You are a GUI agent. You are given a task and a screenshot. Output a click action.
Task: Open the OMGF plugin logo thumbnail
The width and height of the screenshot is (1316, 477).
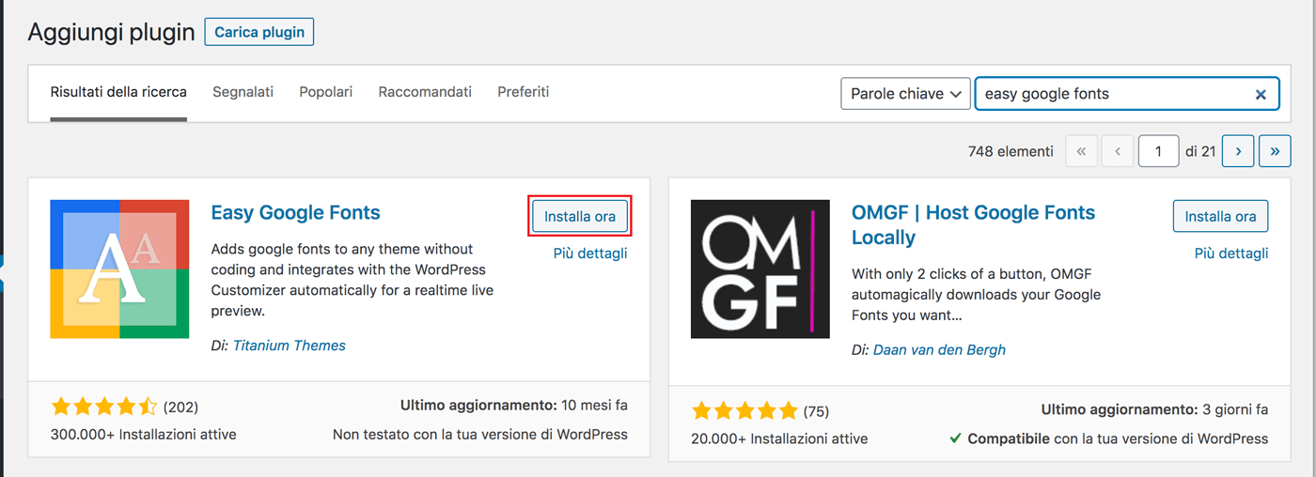click(x=760, y=269)
